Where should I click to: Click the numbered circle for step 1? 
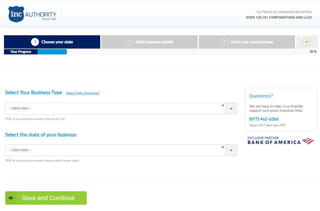(x=34, y=42)
